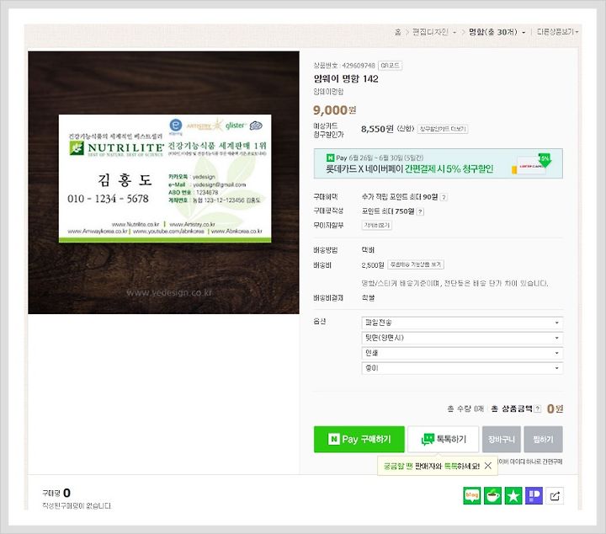
Task: Click help icon beside 포인트 최대 750원
Action: 421,211
